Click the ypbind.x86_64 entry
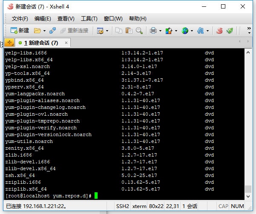This screenshot has height=214, width=256. pos(24,80)
